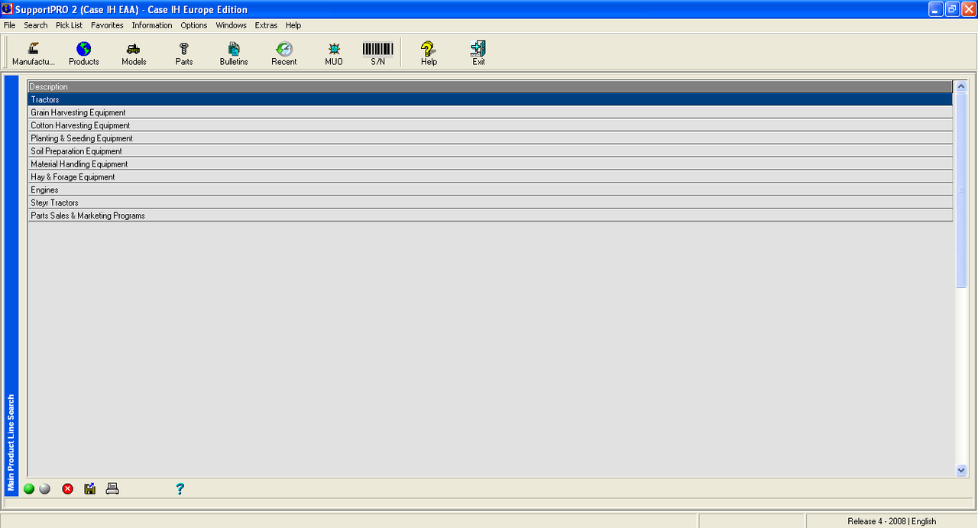Screen dimensions: 978x528
Task: Open the Pick List menu
Action: click(69, 25)
